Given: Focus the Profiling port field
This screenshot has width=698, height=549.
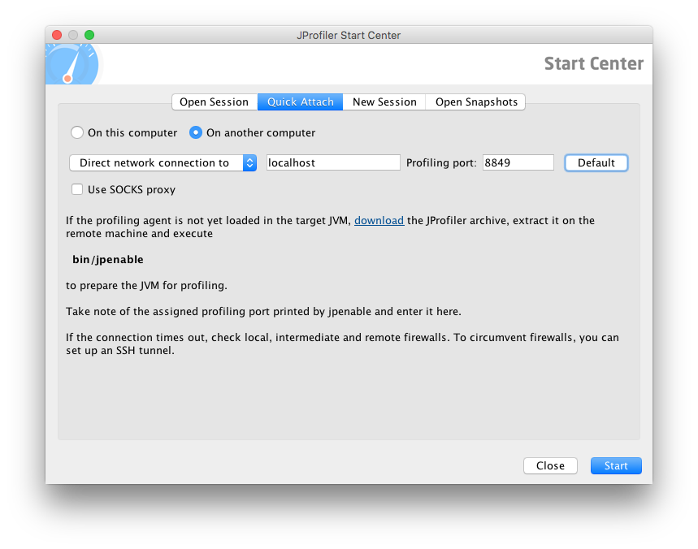Looking at the screenshot, I should tap(518, 162).
